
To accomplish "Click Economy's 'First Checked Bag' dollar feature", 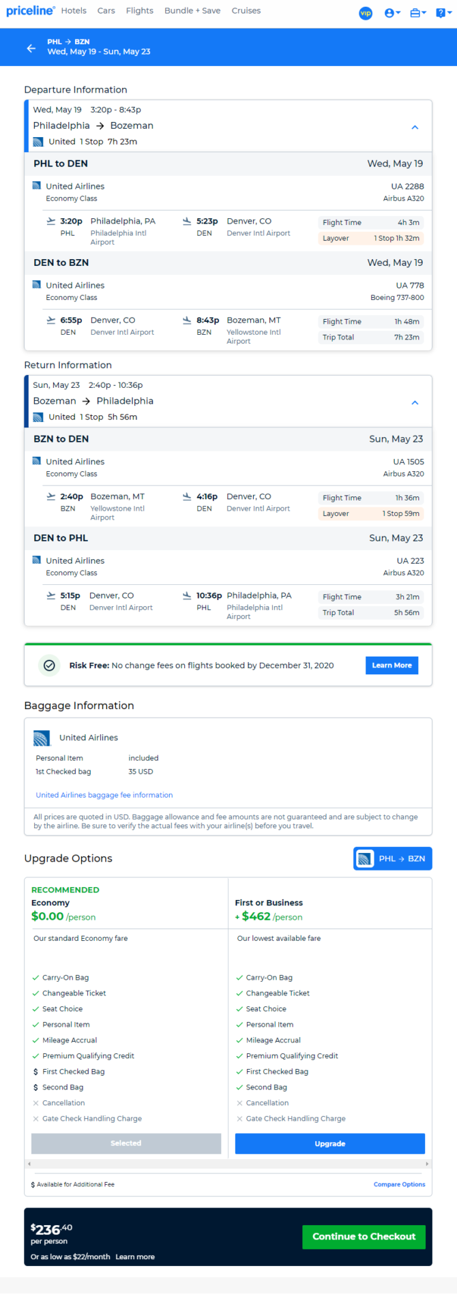I will pyautogui.click(x=69, y=1072).
